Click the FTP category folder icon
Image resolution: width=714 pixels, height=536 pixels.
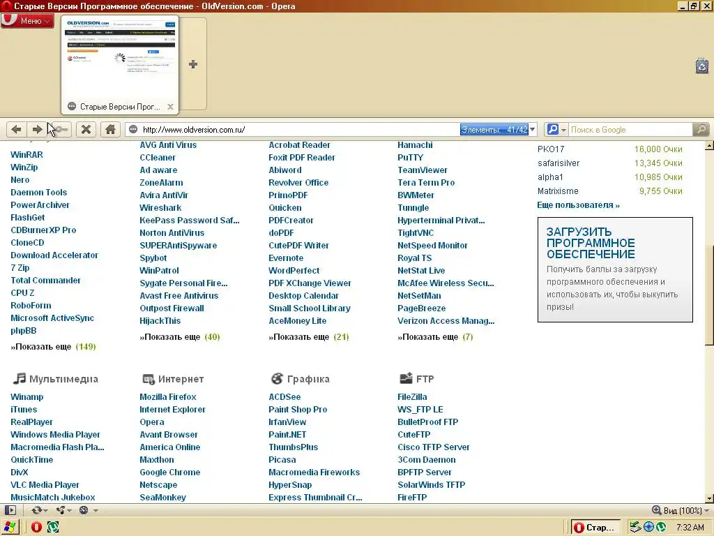tap(406, 378)
